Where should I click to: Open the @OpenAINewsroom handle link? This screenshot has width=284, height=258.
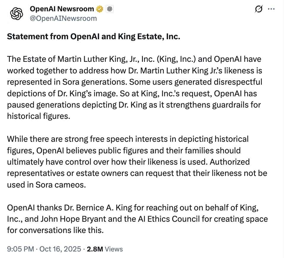pos(63,18)
